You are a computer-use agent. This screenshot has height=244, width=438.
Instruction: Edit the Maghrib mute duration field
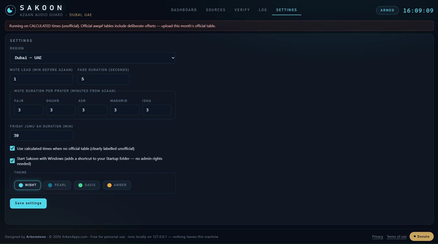click(x=125, y=110)
